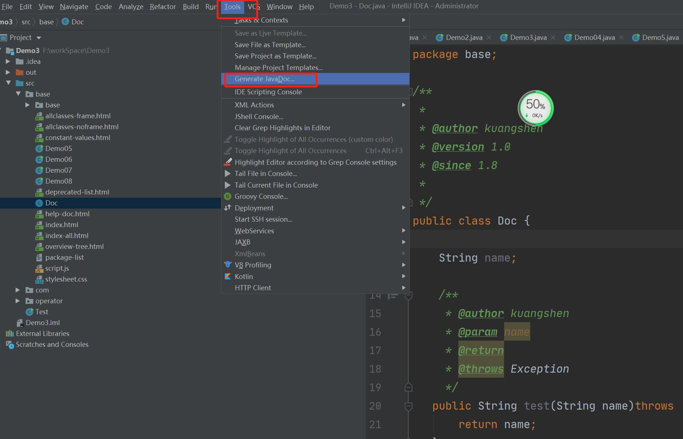Collapse the outer base package arrow

tap(18, 94)
